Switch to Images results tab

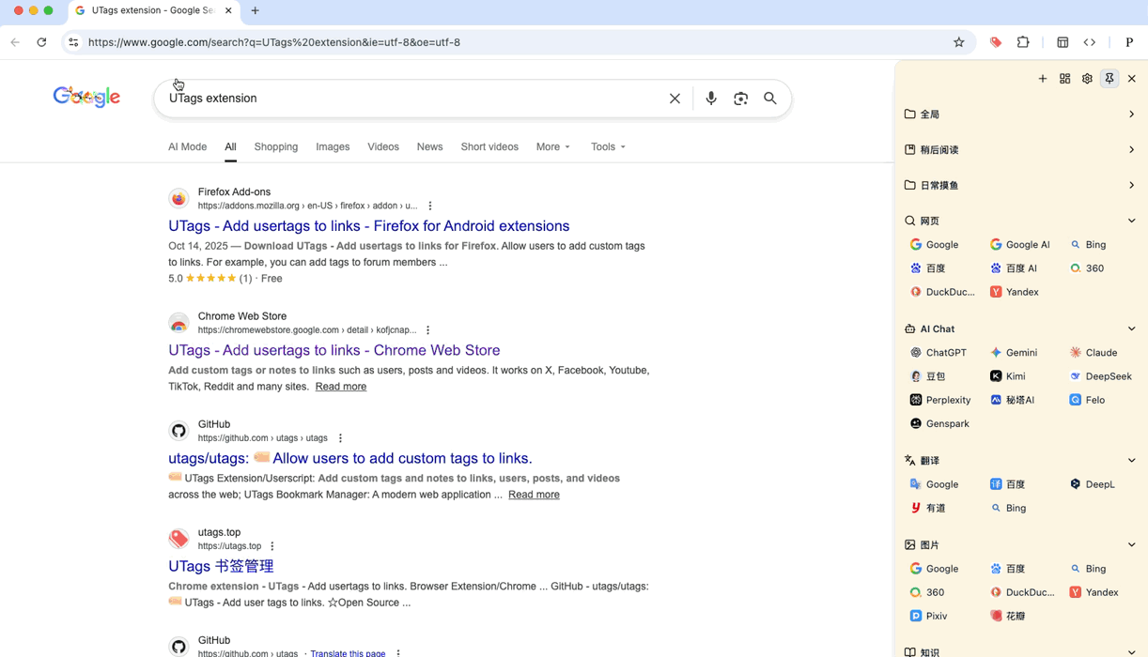pyautogui.click(x=333, y=147)
